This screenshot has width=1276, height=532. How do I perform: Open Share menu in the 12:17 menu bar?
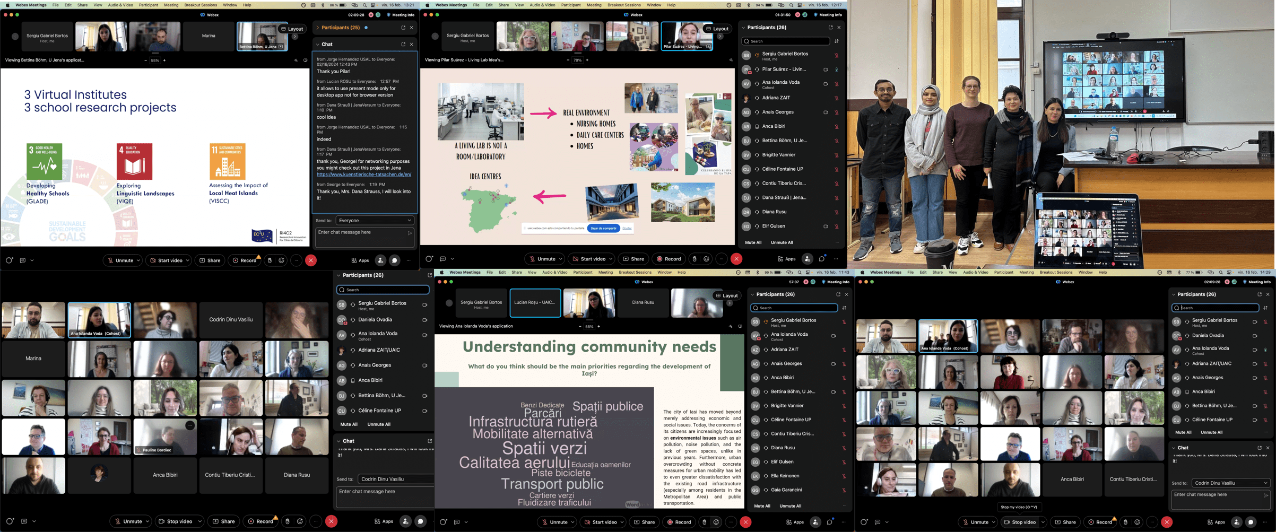coord(504,5)
